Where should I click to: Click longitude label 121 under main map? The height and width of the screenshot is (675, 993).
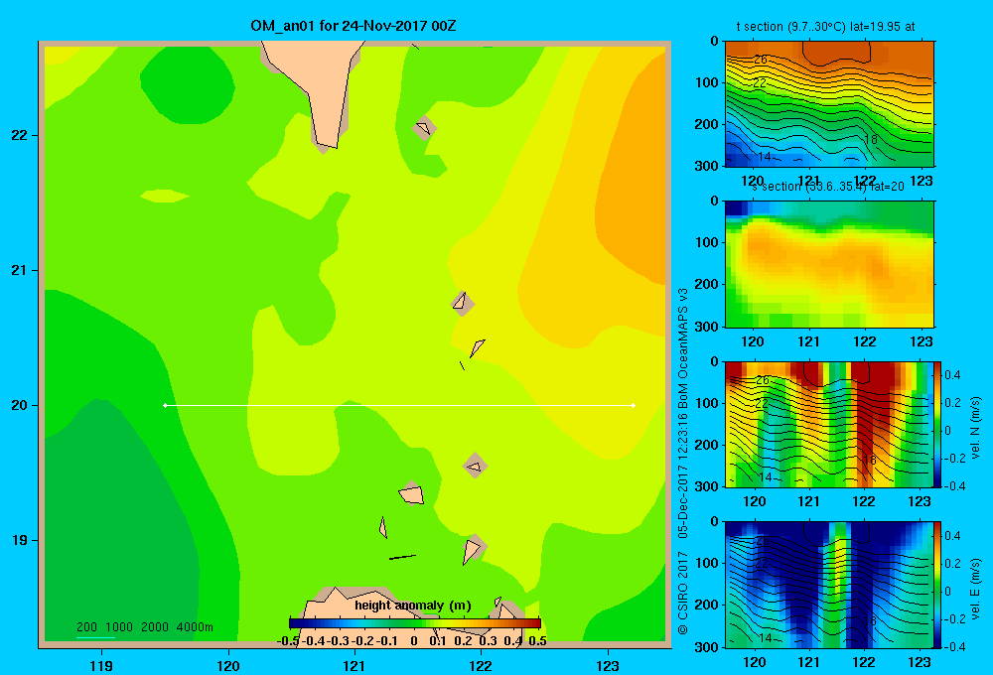click(355, 666)
